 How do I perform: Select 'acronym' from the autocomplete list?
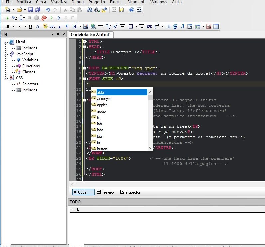point(104,99)
